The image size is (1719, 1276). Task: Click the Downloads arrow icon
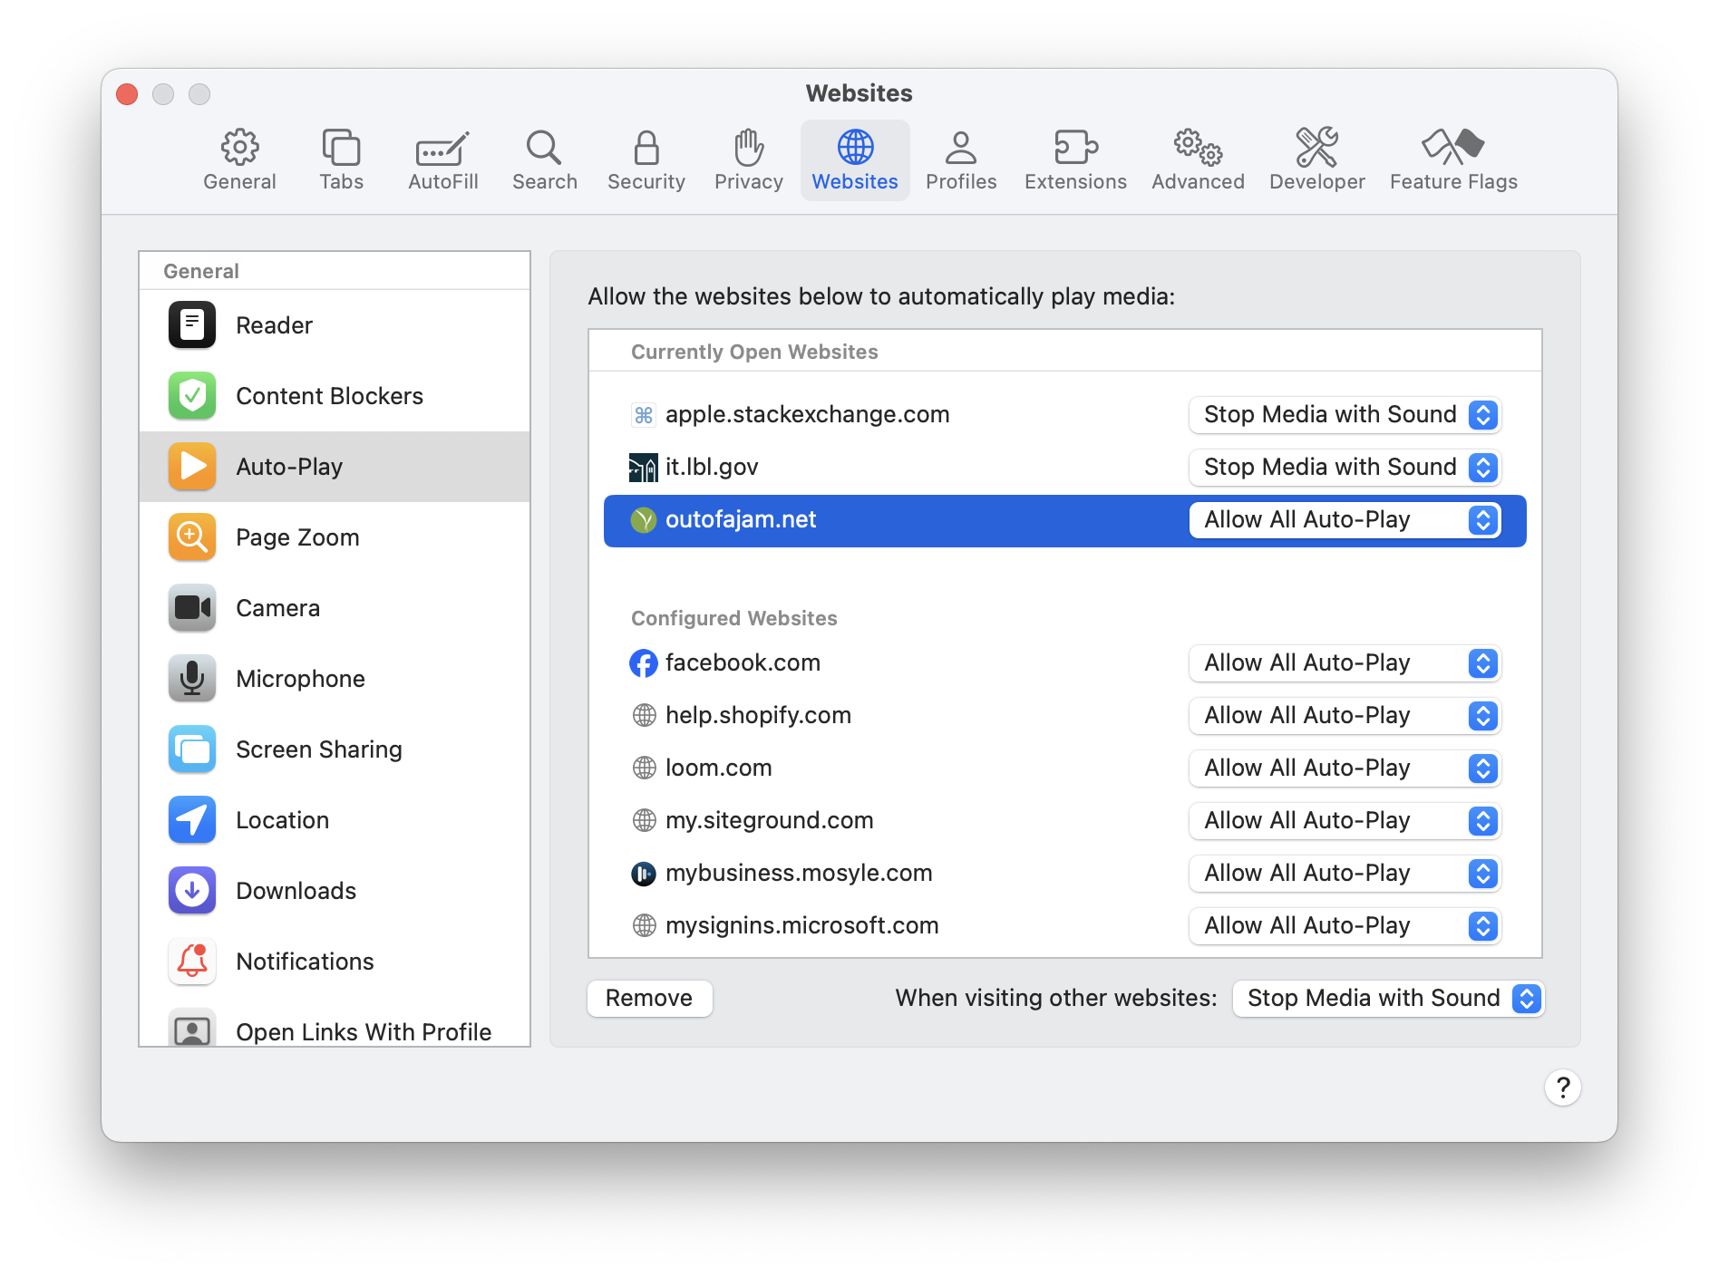tap(192, 891)
